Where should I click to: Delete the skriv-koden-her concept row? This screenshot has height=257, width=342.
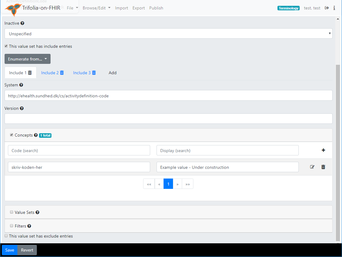[323, 167]
